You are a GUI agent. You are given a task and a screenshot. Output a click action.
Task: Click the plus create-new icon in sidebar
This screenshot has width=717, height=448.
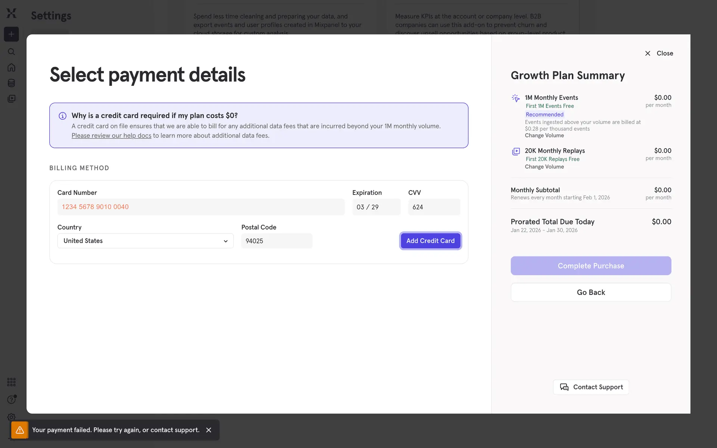pos(11,34)
